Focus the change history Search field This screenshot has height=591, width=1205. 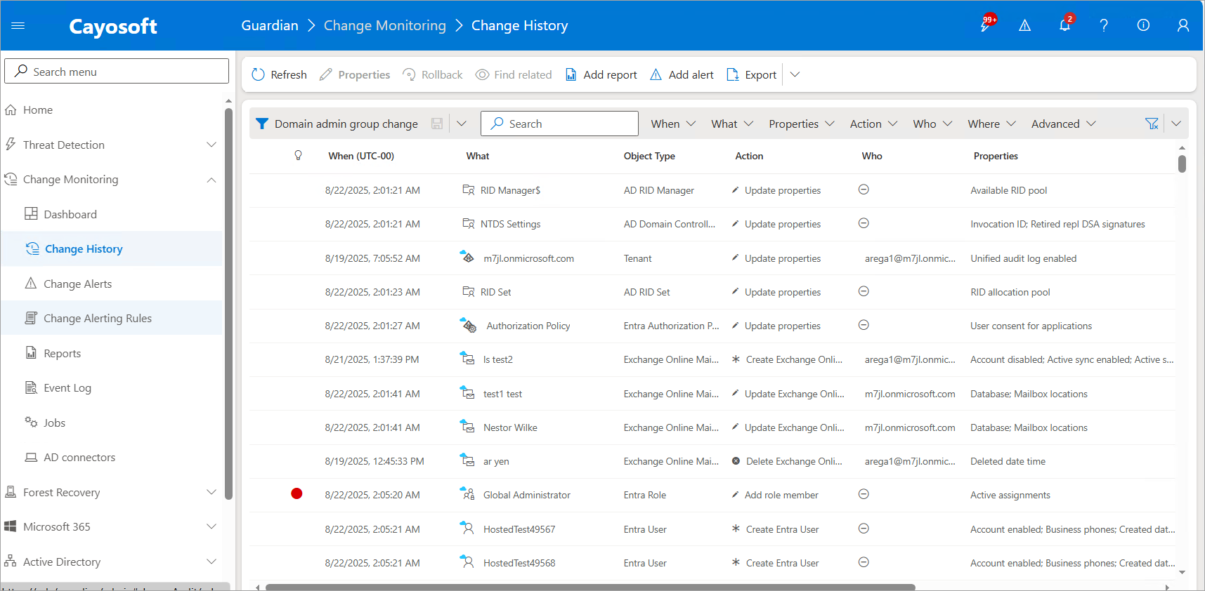click(x=559, y=124)
